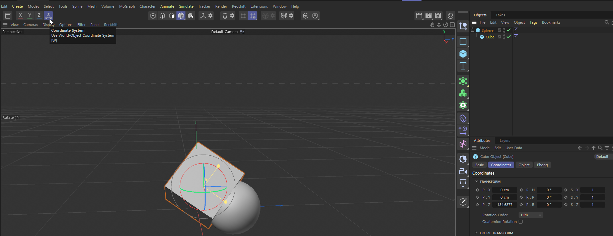Toggle the Sphere's green enable checkmark

(x=509, y=30)
